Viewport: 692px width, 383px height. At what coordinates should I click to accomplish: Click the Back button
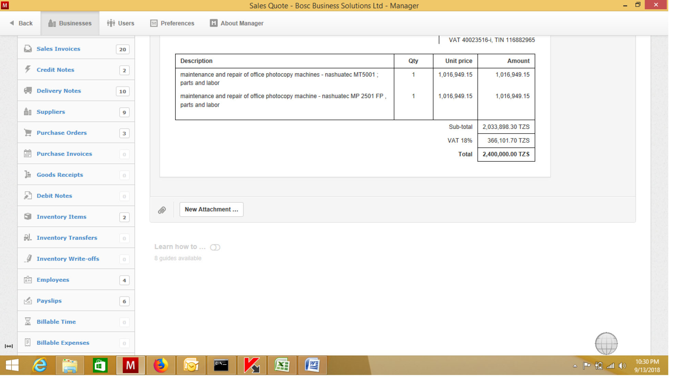point(21,23)
